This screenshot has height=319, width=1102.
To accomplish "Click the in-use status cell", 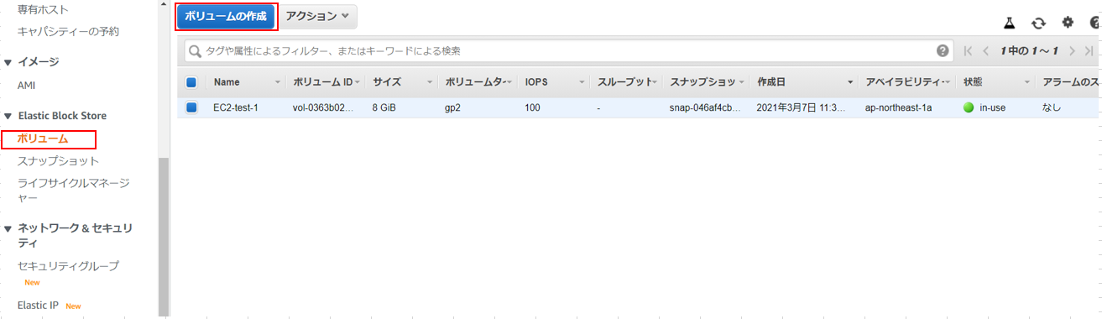I will pyautogui.click(x=984, y=107).
